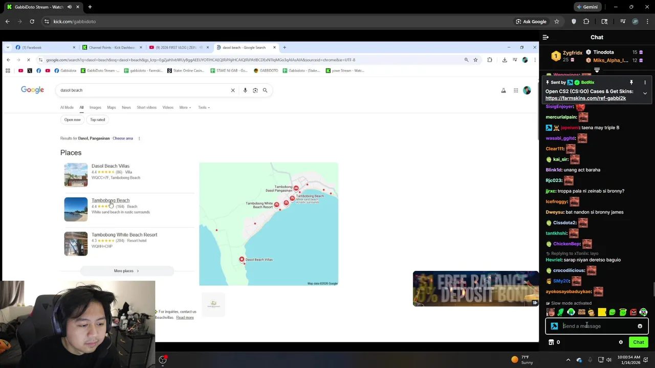Unpin the BotRix pinned message
The width and height of the screenshot is (655, 368).
631,82
